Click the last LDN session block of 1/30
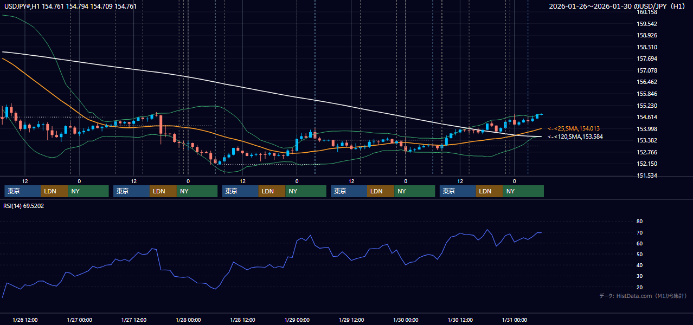This screenshot has height=325, width=693. pyautogui.click(x=490, y=191)
